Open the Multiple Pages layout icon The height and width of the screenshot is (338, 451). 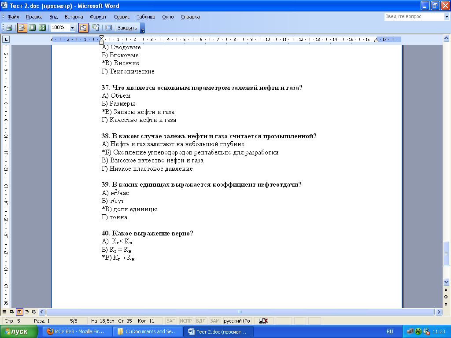click(x=42, y=28)
